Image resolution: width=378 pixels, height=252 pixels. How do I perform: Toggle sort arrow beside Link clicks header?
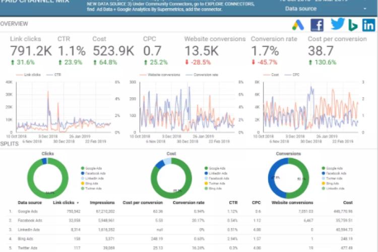click(x=78, y=203)
